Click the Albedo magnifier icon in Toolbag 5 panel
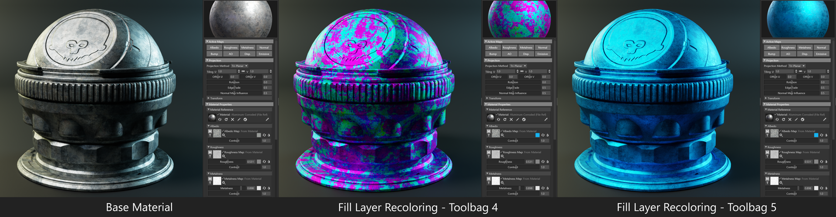The height and width of the screenshot is (217, 836). point(781,135)
